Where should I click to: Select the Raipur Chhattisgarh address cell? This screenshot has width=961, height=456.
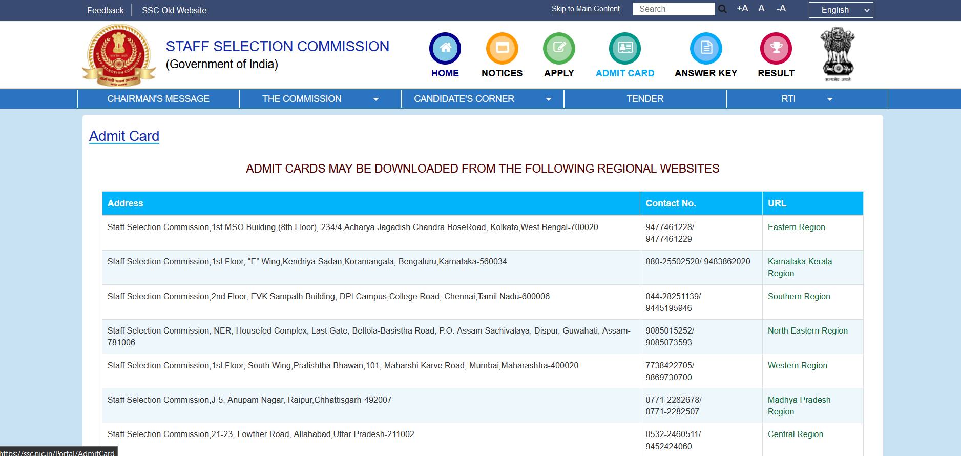(x=371, y=406)
